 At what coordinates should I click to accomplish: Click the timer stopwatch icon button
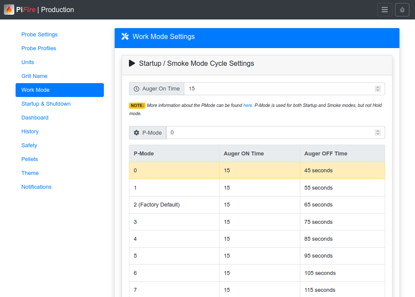pos(402,10)
